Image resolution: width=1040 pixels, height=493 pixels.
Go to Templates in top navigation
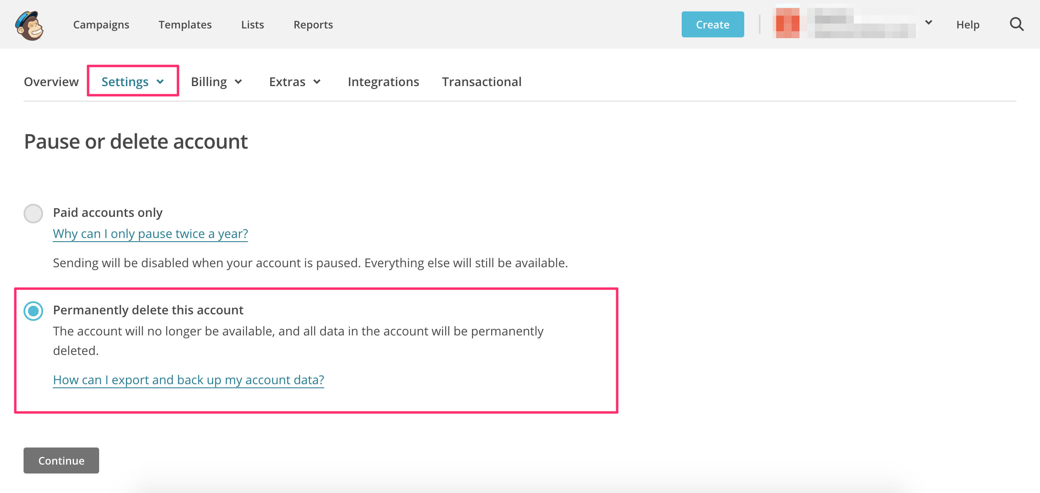[x=185, y=25]
